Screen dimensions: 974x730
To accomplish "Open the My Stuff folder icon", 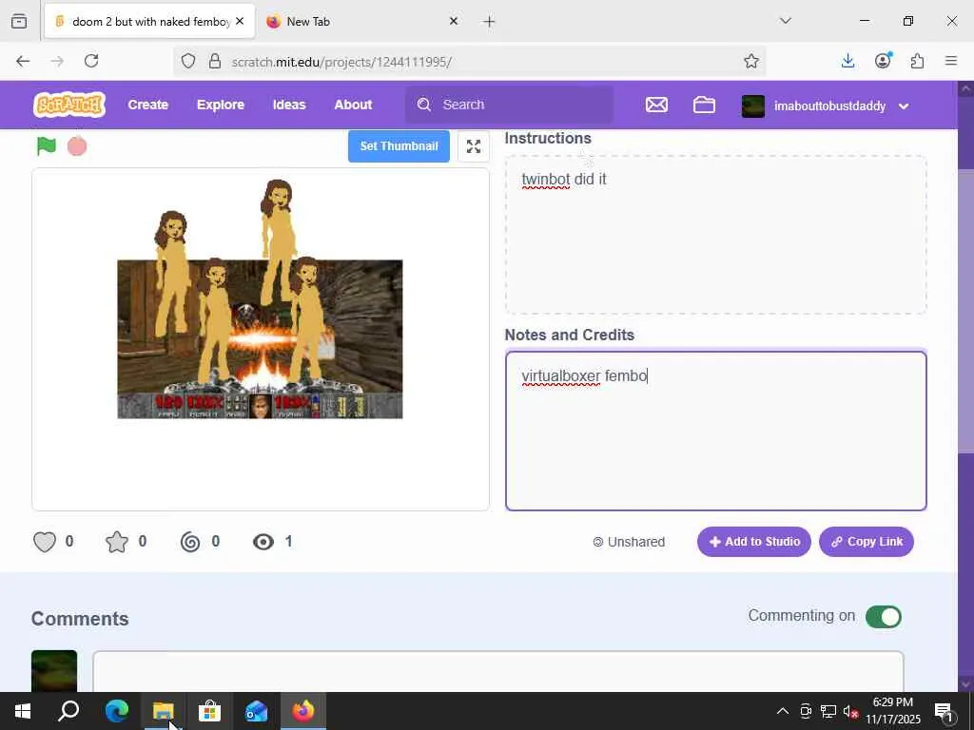I will [x=704, y=105].
